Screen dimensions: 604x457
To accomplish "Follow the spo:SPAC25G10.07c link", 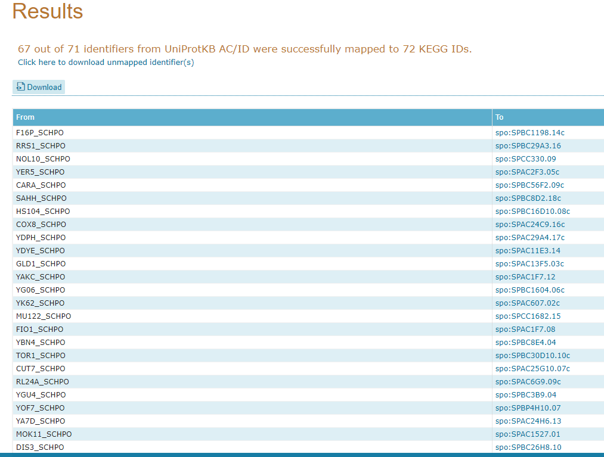I will [x=532, y=369].
